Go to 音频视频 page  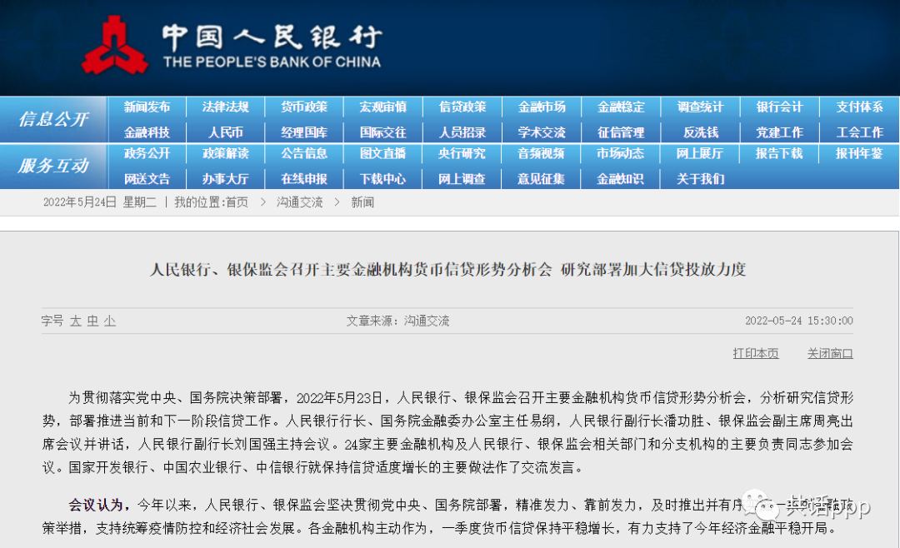tap(542, 153)
